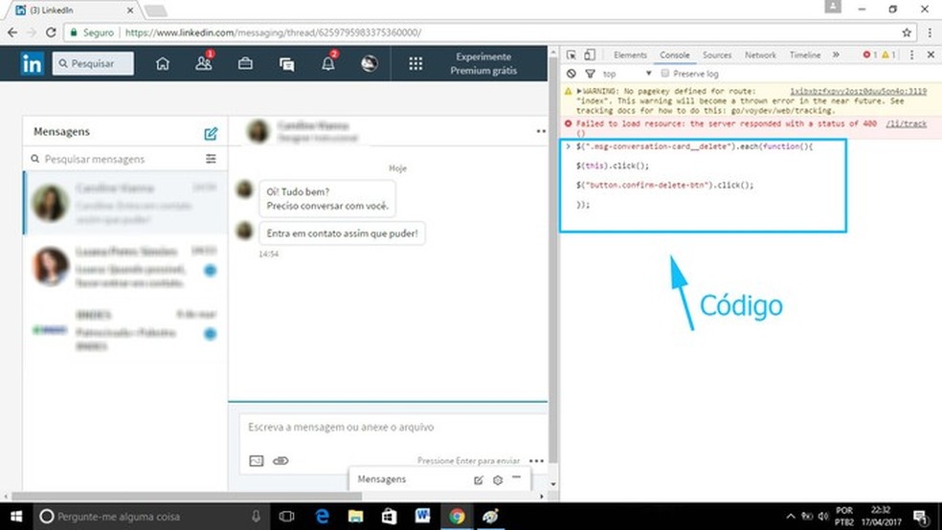Switch to the Elements tab in DevTools

pyautogui.click(x=630, y=55)
